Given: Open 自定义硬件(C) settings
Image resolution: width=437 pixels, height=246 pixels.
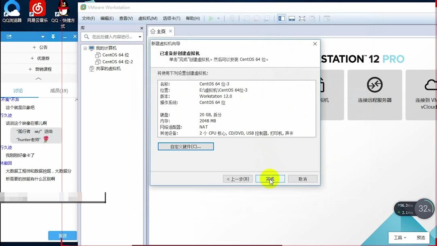Looking at the screenshot, I should pos(186,146).
